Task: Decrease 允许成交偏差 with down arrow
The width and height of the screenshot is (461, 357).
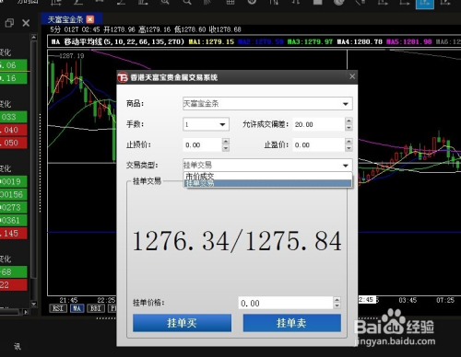Action: pos(349,128)
